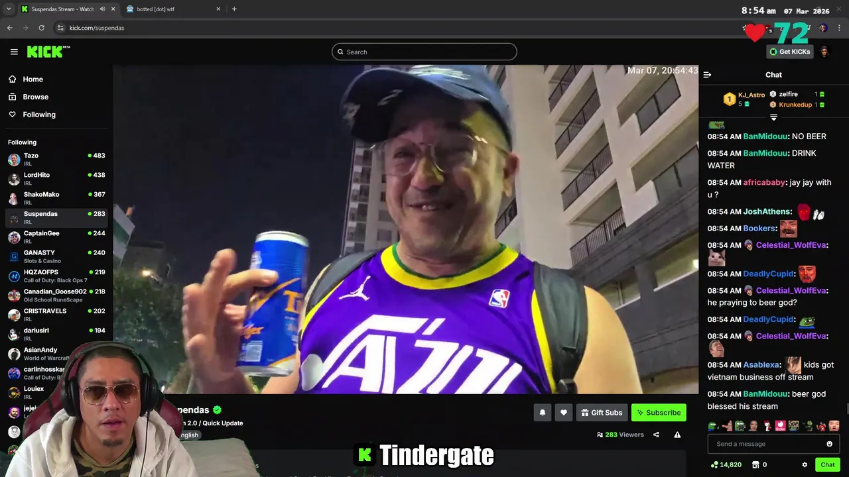Viewport: 849px width, 477px height.
Task: Click JoshAthens username in chat
Action: point(767,211)
